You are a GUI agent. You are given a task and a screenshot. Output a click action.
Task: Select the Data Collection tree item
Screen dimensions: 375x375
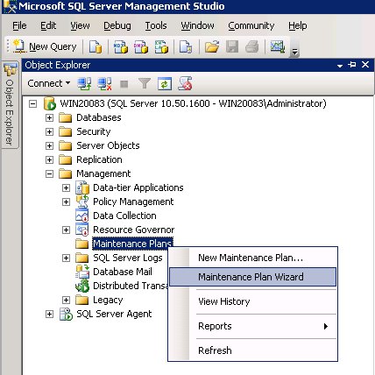(124, 216)
